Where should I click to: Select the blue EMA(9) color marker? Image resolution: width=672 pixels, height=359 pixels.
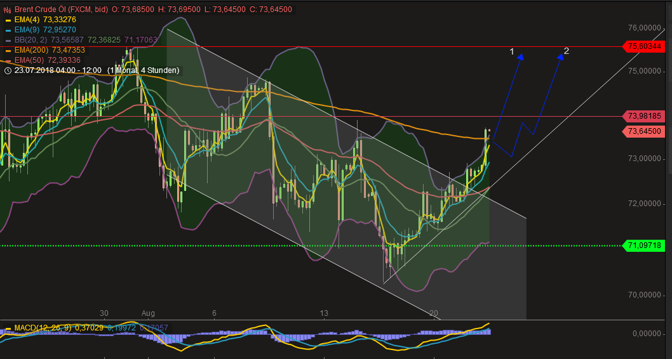(8, 30)
